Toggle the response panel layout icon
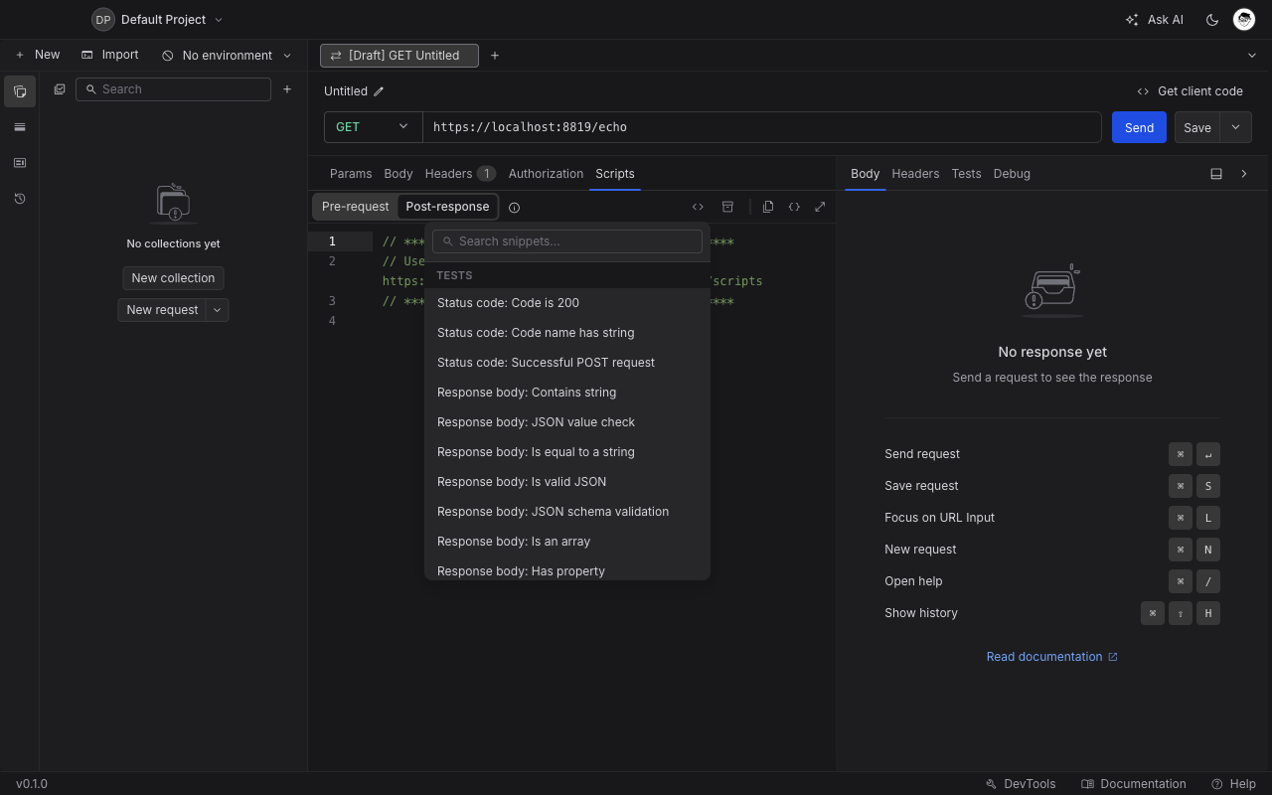1272x795 pixels. [1215, 174]
